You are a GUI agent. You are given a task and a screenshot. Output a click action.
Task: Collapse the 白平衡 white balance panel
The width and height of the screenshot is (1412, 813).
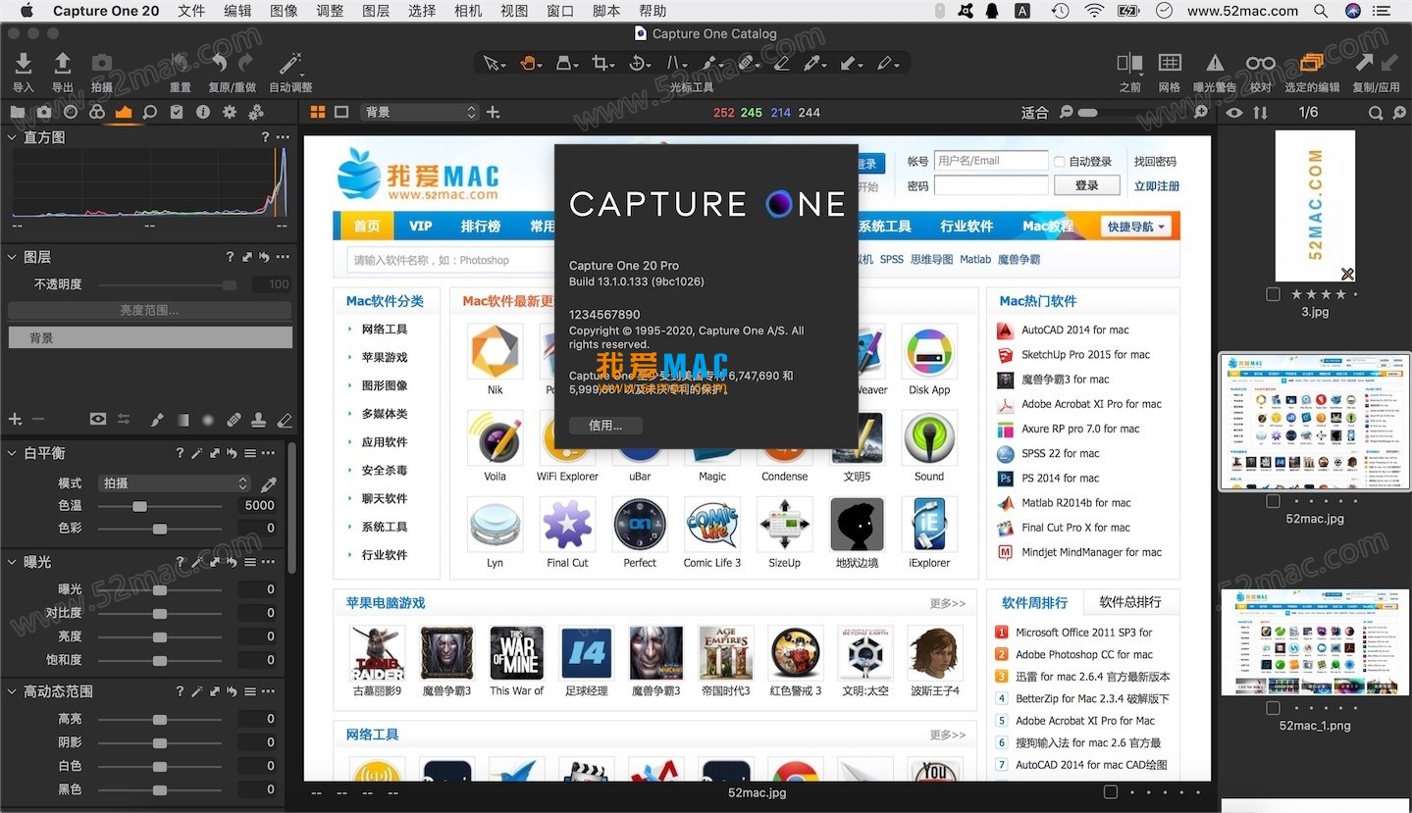(13, 453)
